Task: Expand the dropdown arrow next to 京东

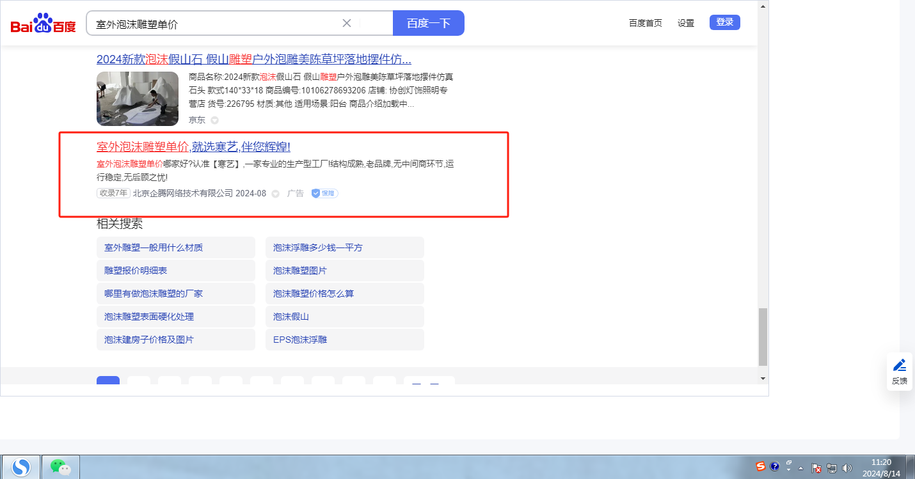Action: click(x=214, y=120)
